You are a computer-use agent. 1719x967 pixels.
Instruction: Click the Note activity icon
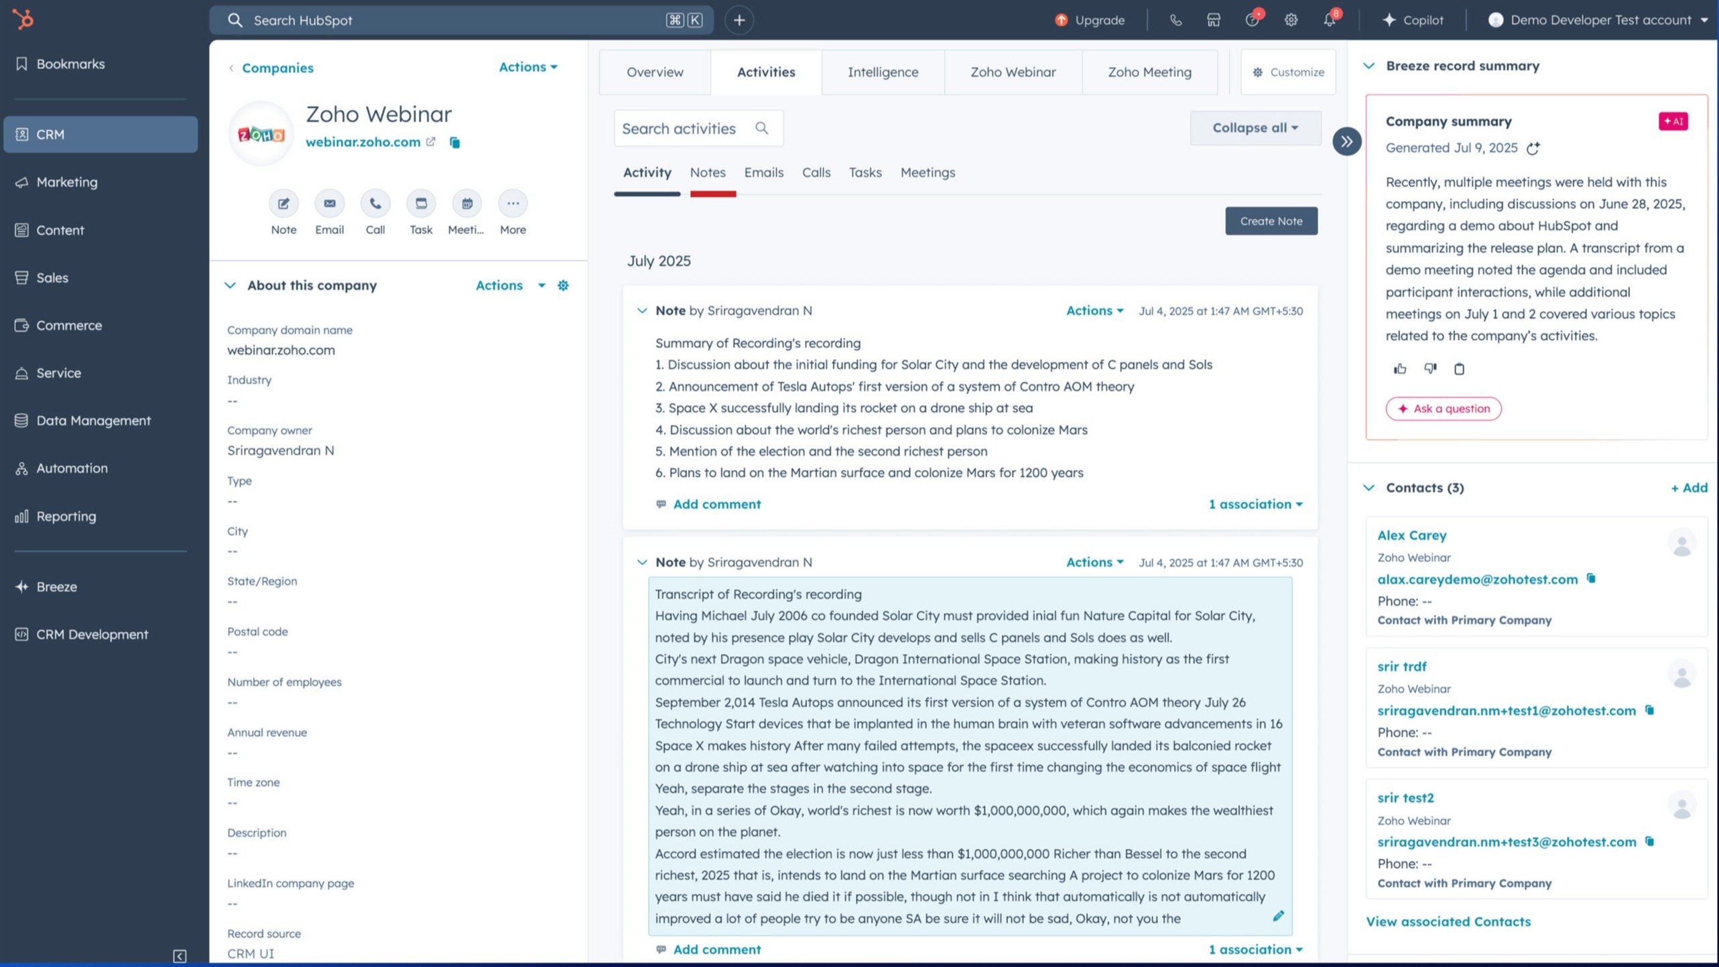pyautogui.click(x=283, y=204)
